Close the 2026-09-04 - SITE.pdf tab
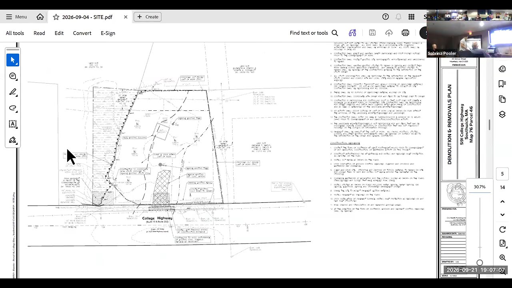The height and width of the screenshot is (288, 512). coord(126,17)
